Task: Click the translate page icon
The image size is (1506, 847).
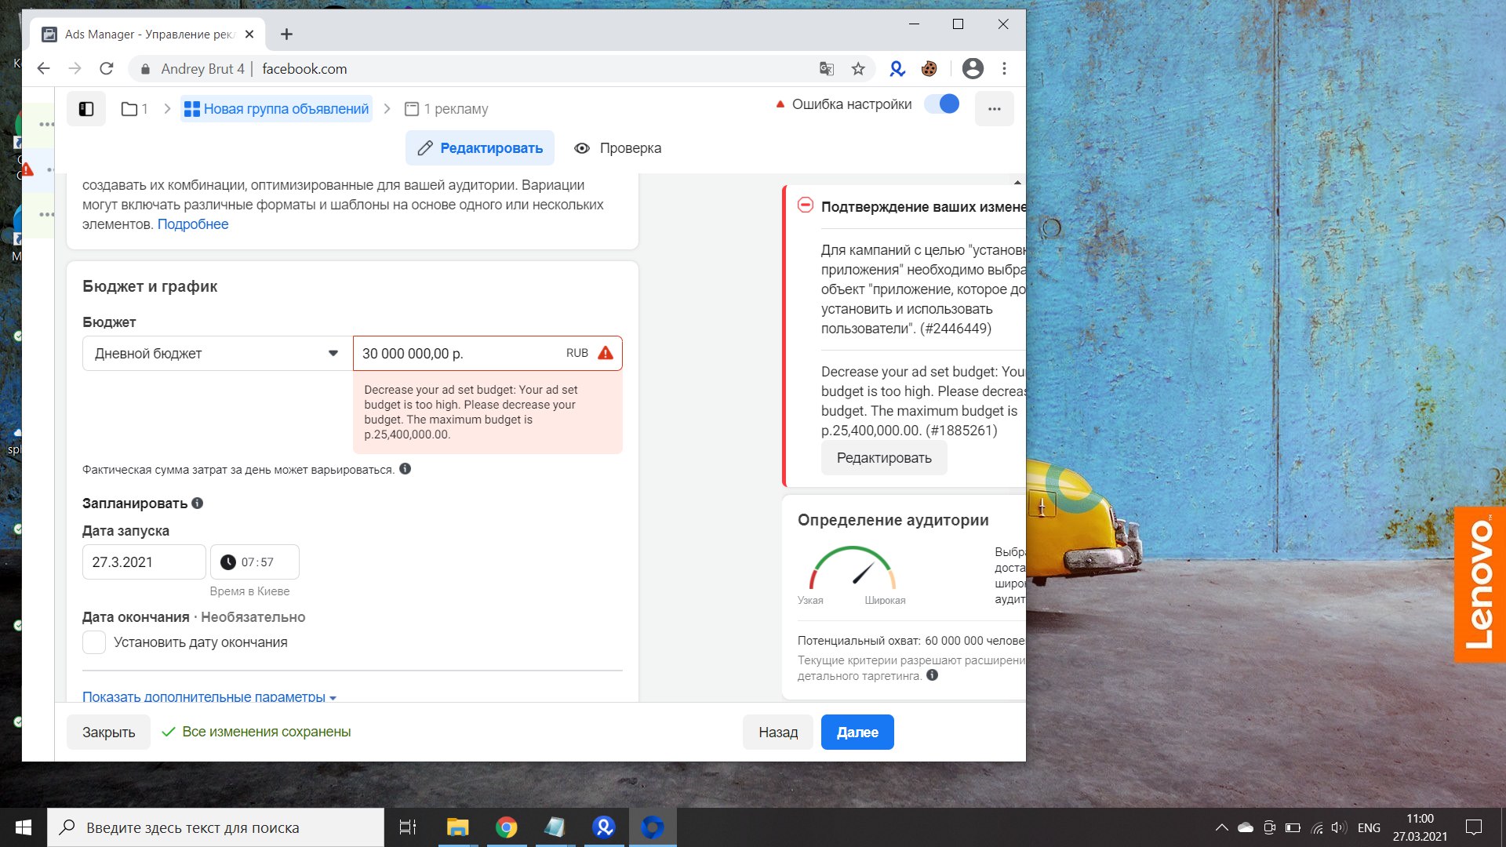Action: coord(827,69)
